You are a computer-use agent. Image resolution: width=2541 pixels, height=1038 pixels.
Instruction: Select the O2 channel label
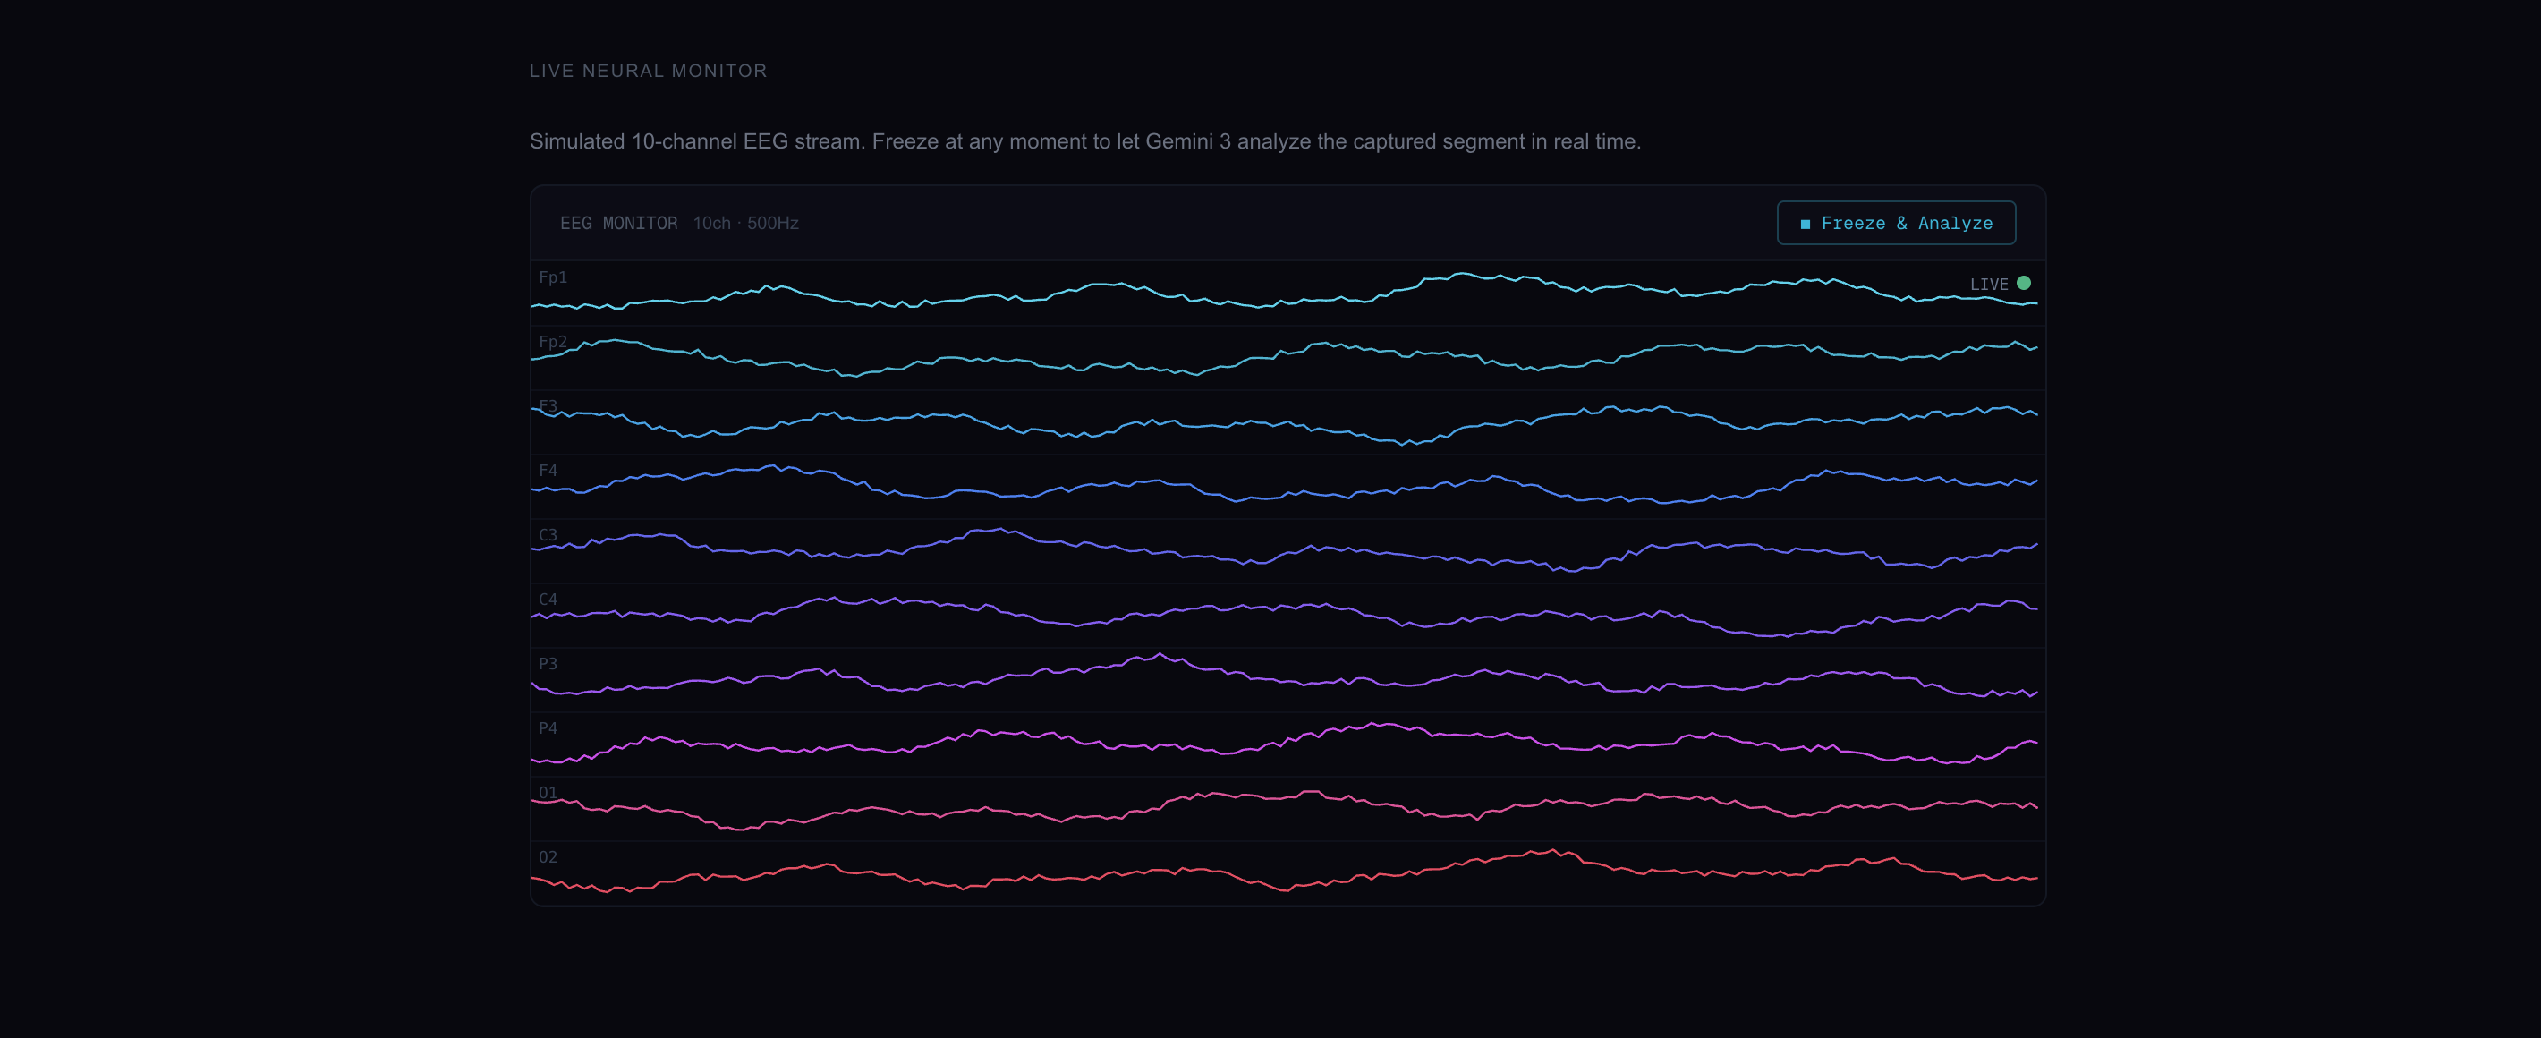click(548, 856)
